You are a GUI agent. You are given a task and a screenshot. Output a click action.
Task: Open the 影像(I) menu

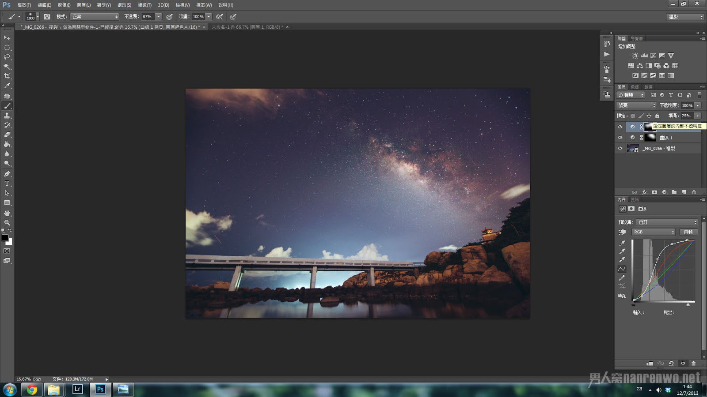coord(64,5)
